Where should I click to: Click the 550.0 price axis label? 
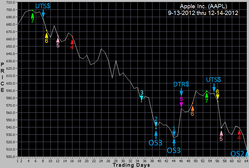click(11, 120)
